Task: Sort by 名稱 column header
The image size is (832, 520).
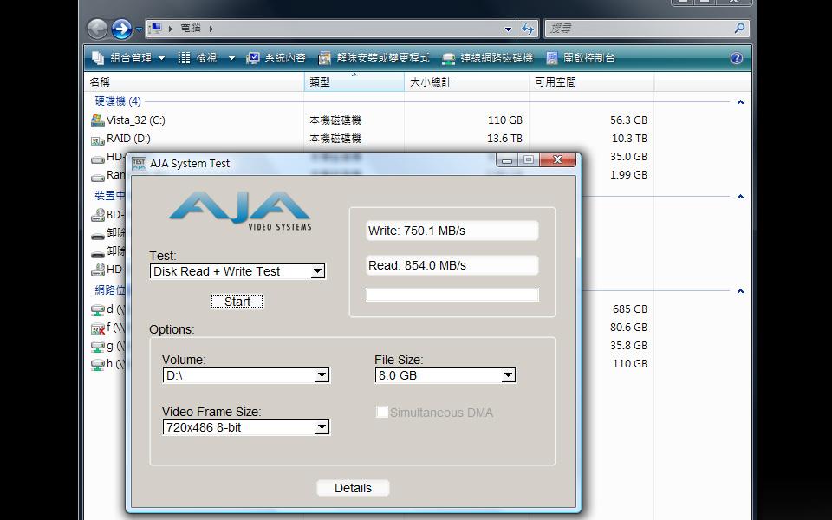Action: click(194, 81)
